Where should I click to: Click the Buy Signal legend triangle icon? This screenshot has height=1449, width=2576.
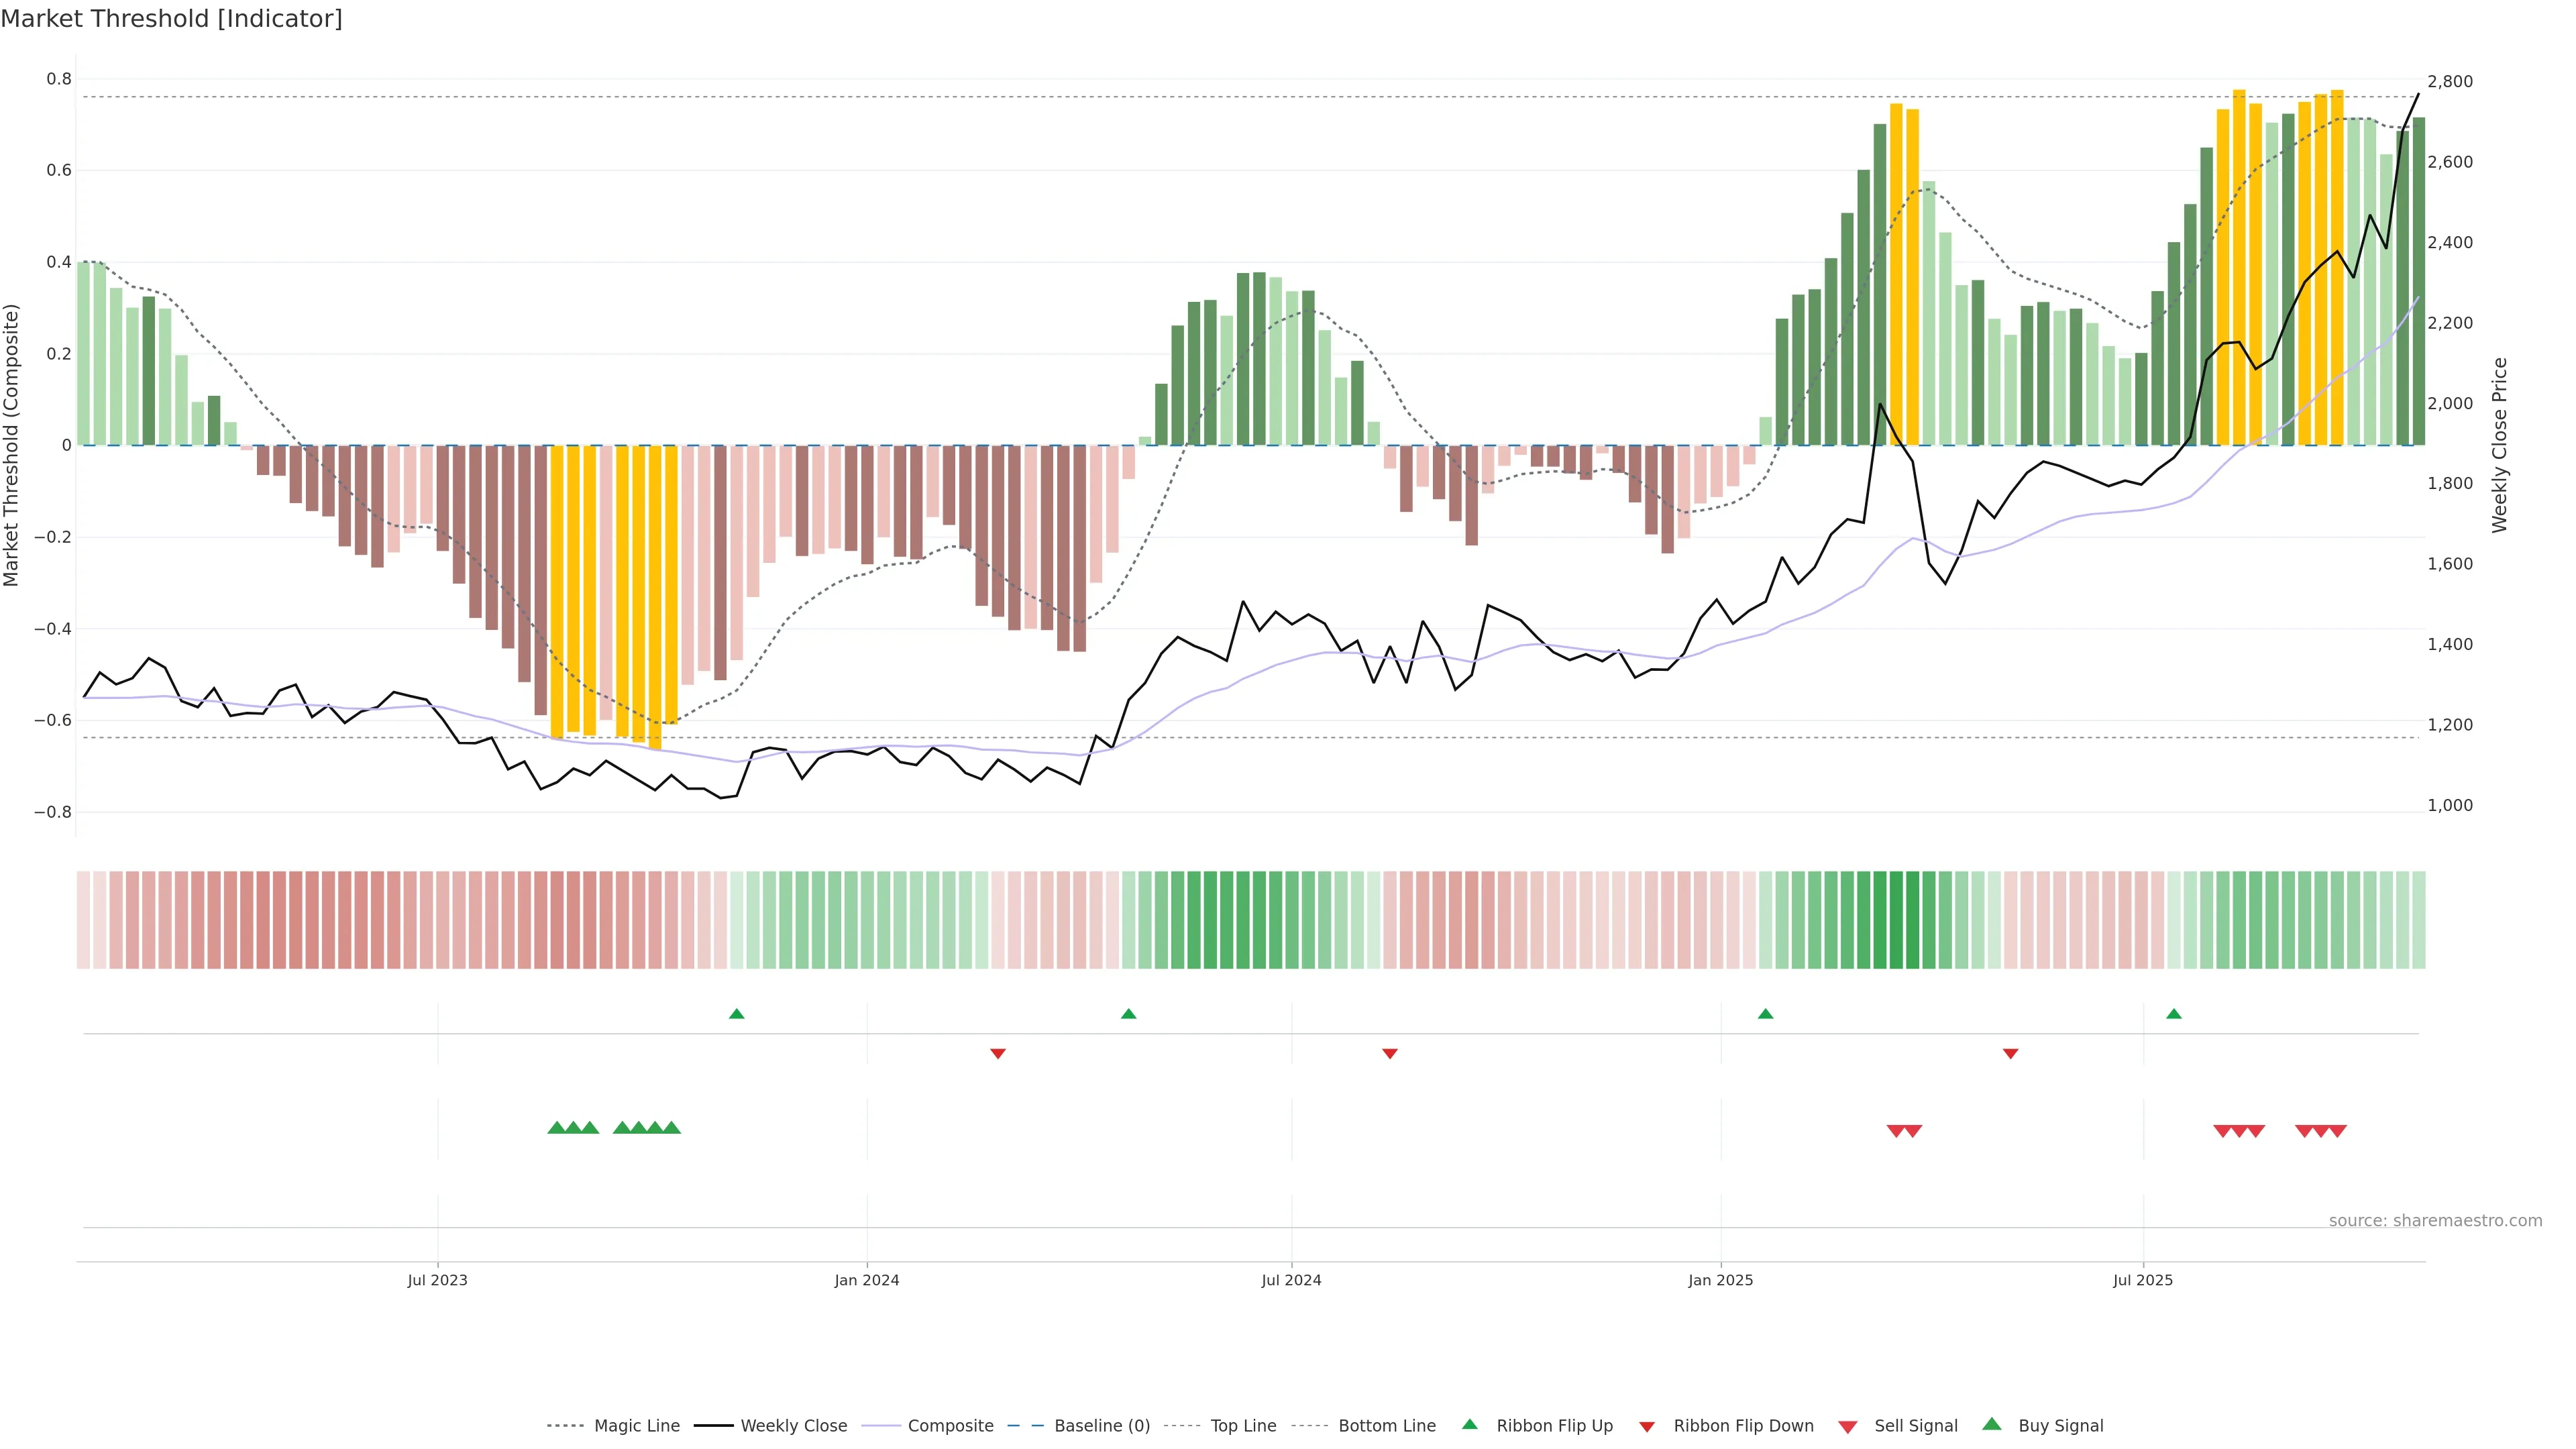coord(1992,1424)
